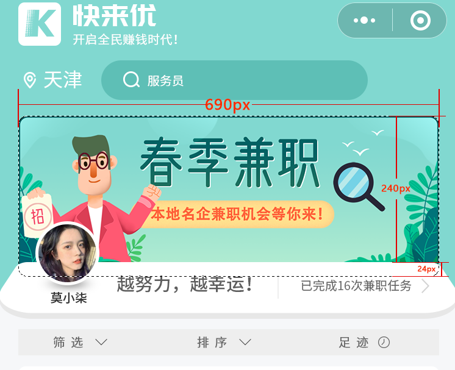The height and width of the screenshot is (370, 455).
Task: Select the 足迹 footprint tab
Action: 354,342
